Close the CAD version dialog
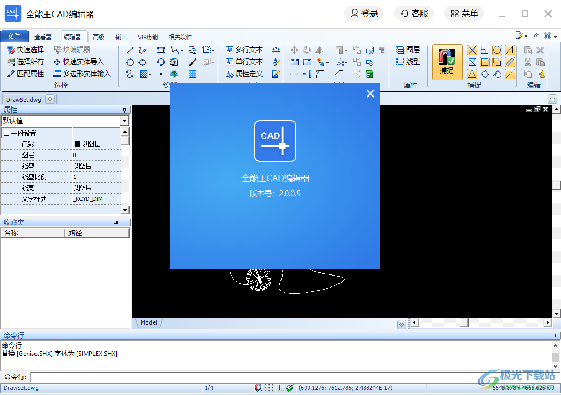Viewport: 561px width, 395px height. (370, 93)
